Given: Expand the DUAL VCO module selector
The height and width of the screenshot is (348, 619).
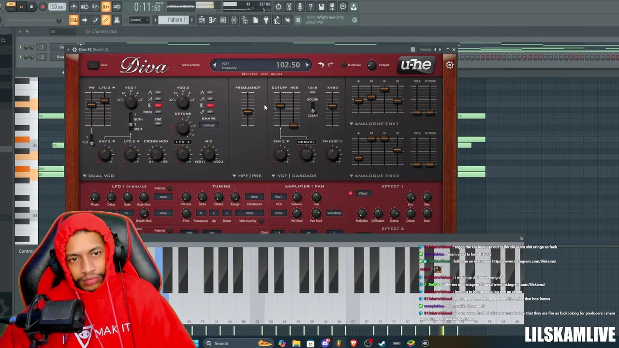Looking at the screenshot, I should 98,176.
